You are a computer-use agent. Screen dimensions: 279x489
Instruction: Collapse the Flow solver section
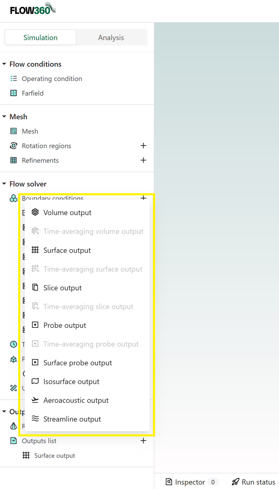pyautogui.click(x=4, y=184)
